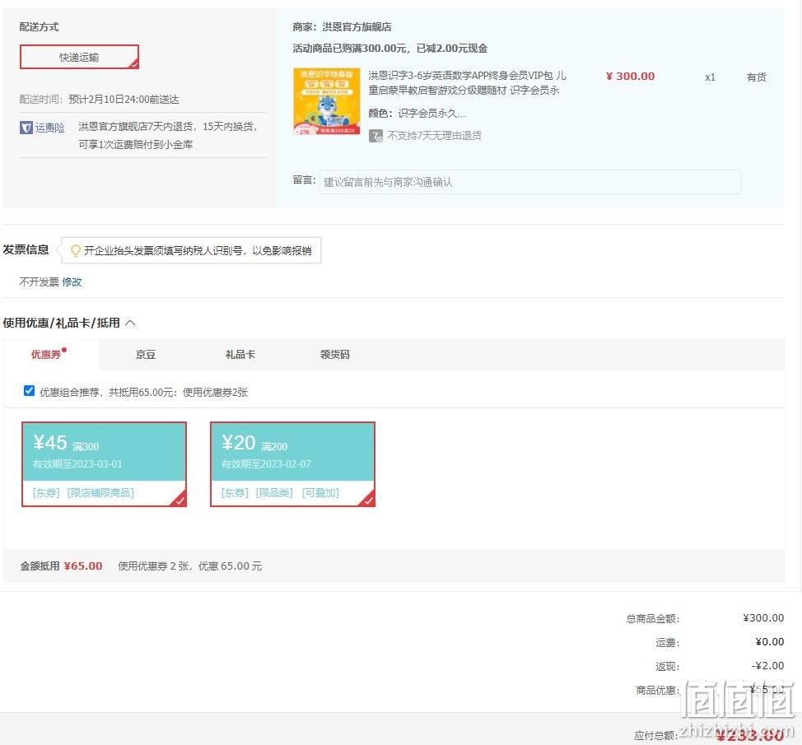This screenshot has height=745, width=802.
Task: Click the 商家 洪恩官方旗舰店 name
Action: point(357,26)
